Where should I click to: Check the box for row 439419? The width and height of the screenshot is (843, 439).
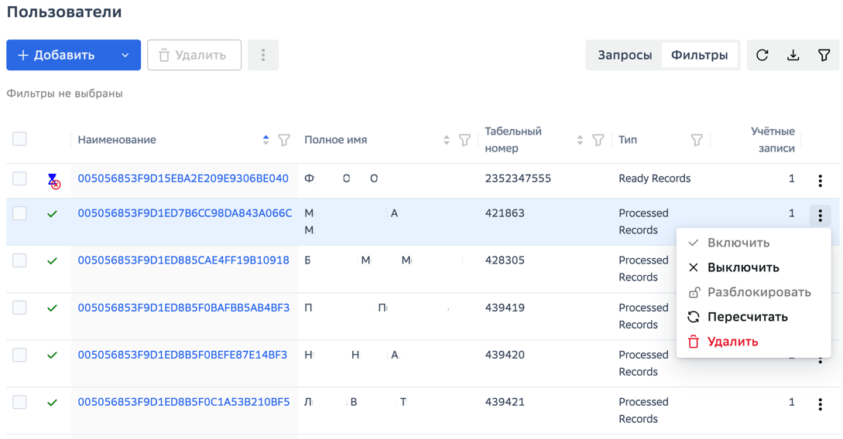pyautogui.click(x=19, y=308)
